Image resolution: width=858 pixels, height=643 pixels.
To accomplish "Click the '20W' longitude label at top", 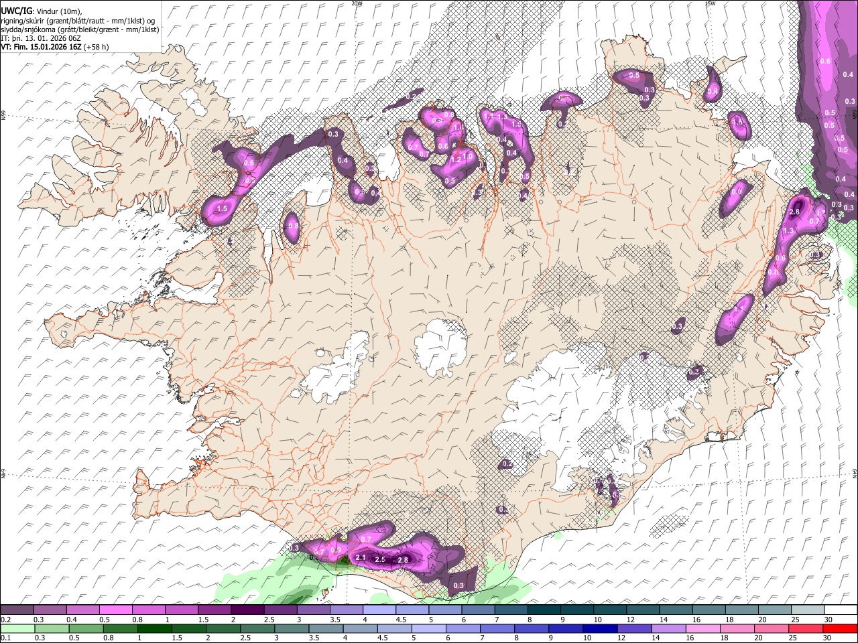I will (357, 3).
